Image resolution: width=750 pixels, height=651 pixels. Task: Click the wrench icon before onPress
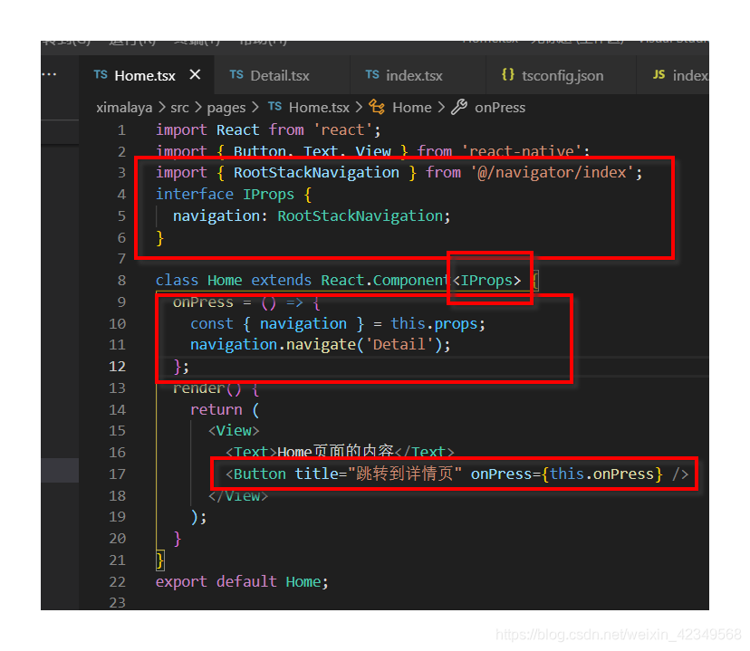click(x=459, y=107)
